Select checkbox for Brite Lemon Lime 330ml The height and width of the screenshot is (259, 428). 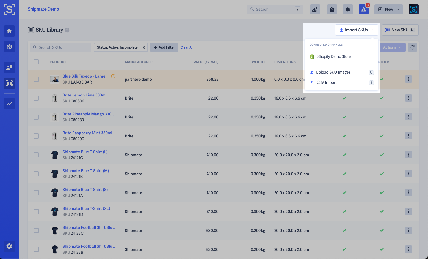coord(36,98)
